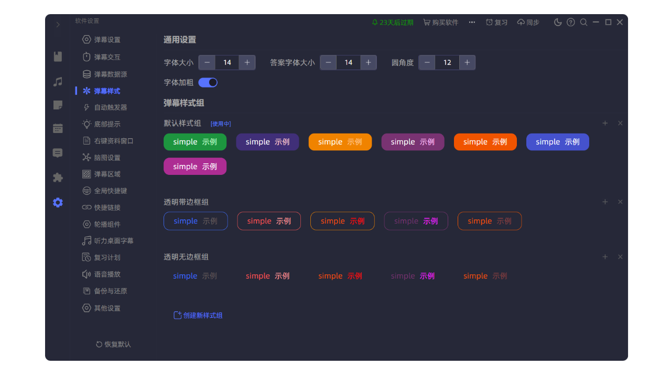671x377 pixels.
Task: Click the 同步 cloud sync icon
Action: point(528,22)
